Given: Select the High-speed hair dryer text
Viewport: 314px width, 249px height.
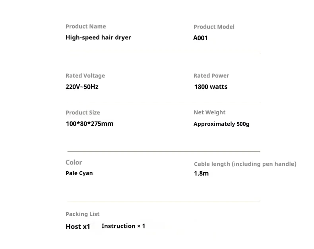Looking at the screenshot, I should point(98,37).
